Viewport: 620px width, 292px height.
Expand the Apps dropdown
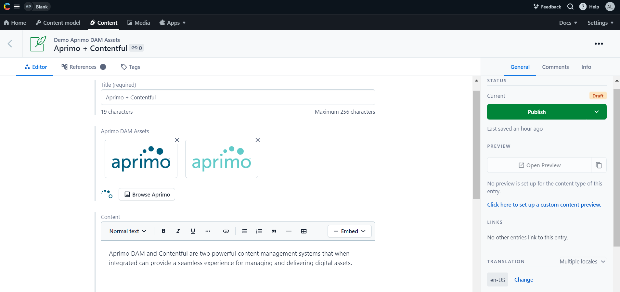pyautogui.click(x=172, y=23)
